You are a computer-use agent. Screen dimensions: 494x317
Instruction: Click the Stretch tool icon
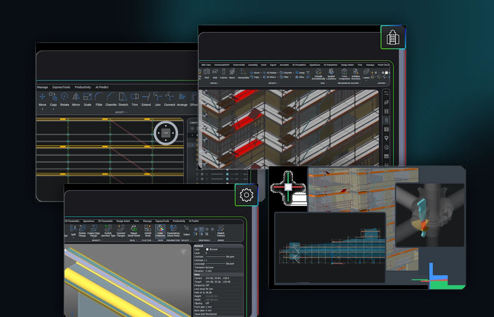tap(123, 97)
